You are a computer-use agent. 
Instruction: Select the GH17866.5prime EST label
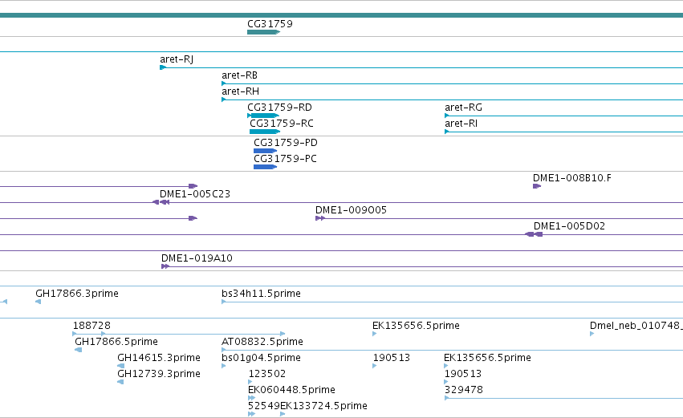pos(116,342)
